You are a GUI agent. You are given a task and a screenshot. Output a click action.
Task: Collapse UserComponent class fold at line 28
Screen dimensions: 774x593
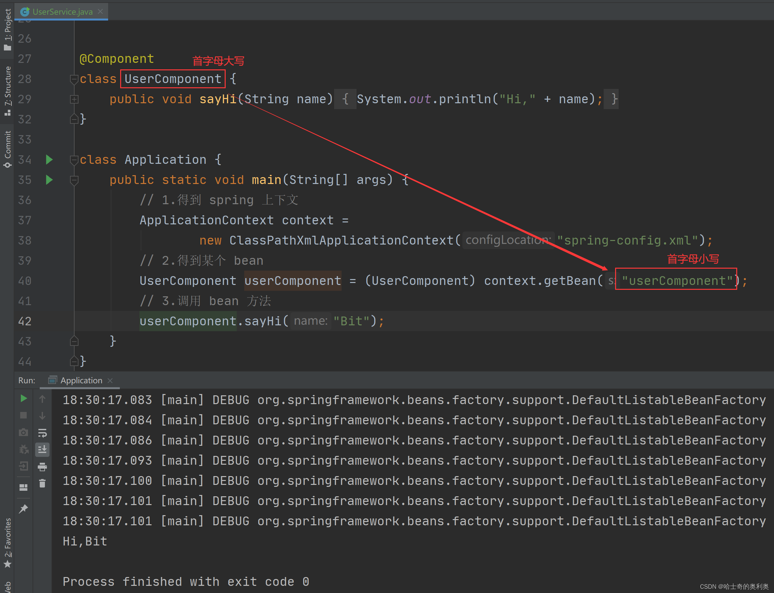[x=74, y=79]
